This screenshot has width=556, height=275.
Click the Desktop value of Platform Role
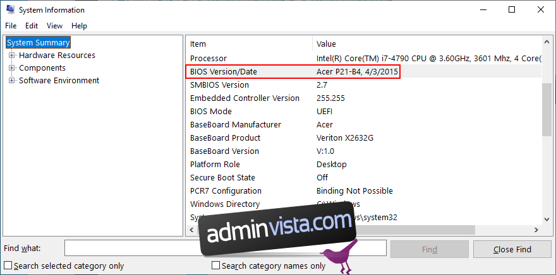click(x=332, y=165)
